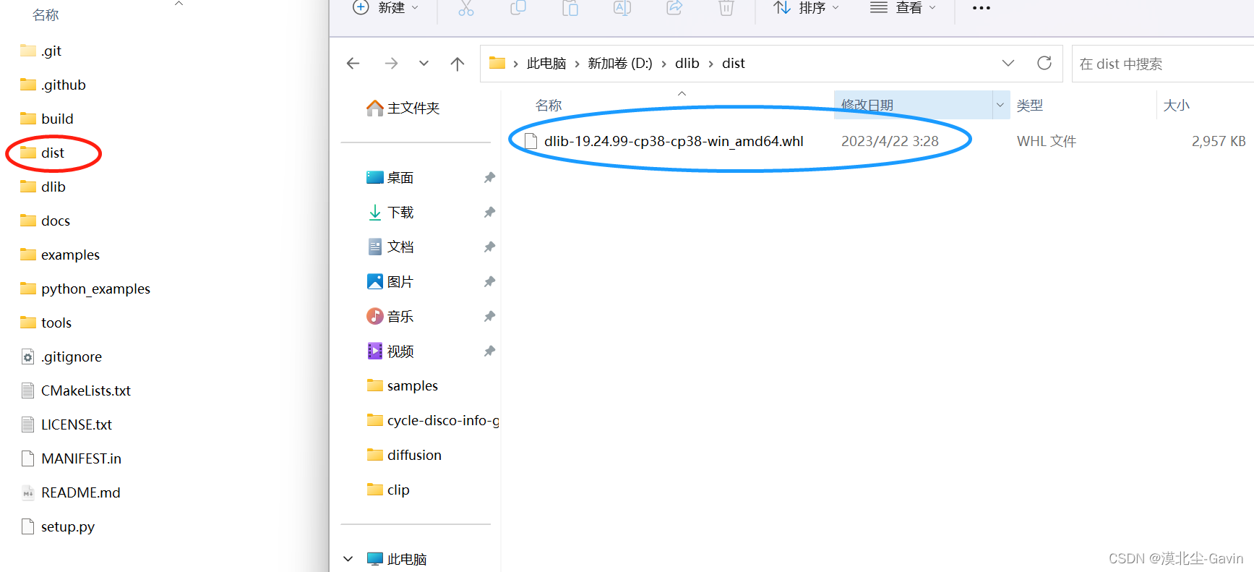Select the tools folder in left list
This screenshot has width=1254, height=572.
point(46,323)
